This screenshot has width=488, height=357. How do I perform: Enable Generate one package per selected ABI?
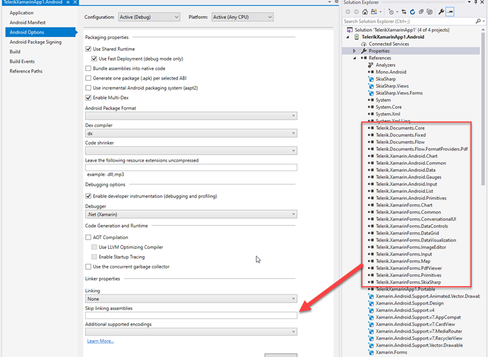pyautogui.click(x=89, y=78)
